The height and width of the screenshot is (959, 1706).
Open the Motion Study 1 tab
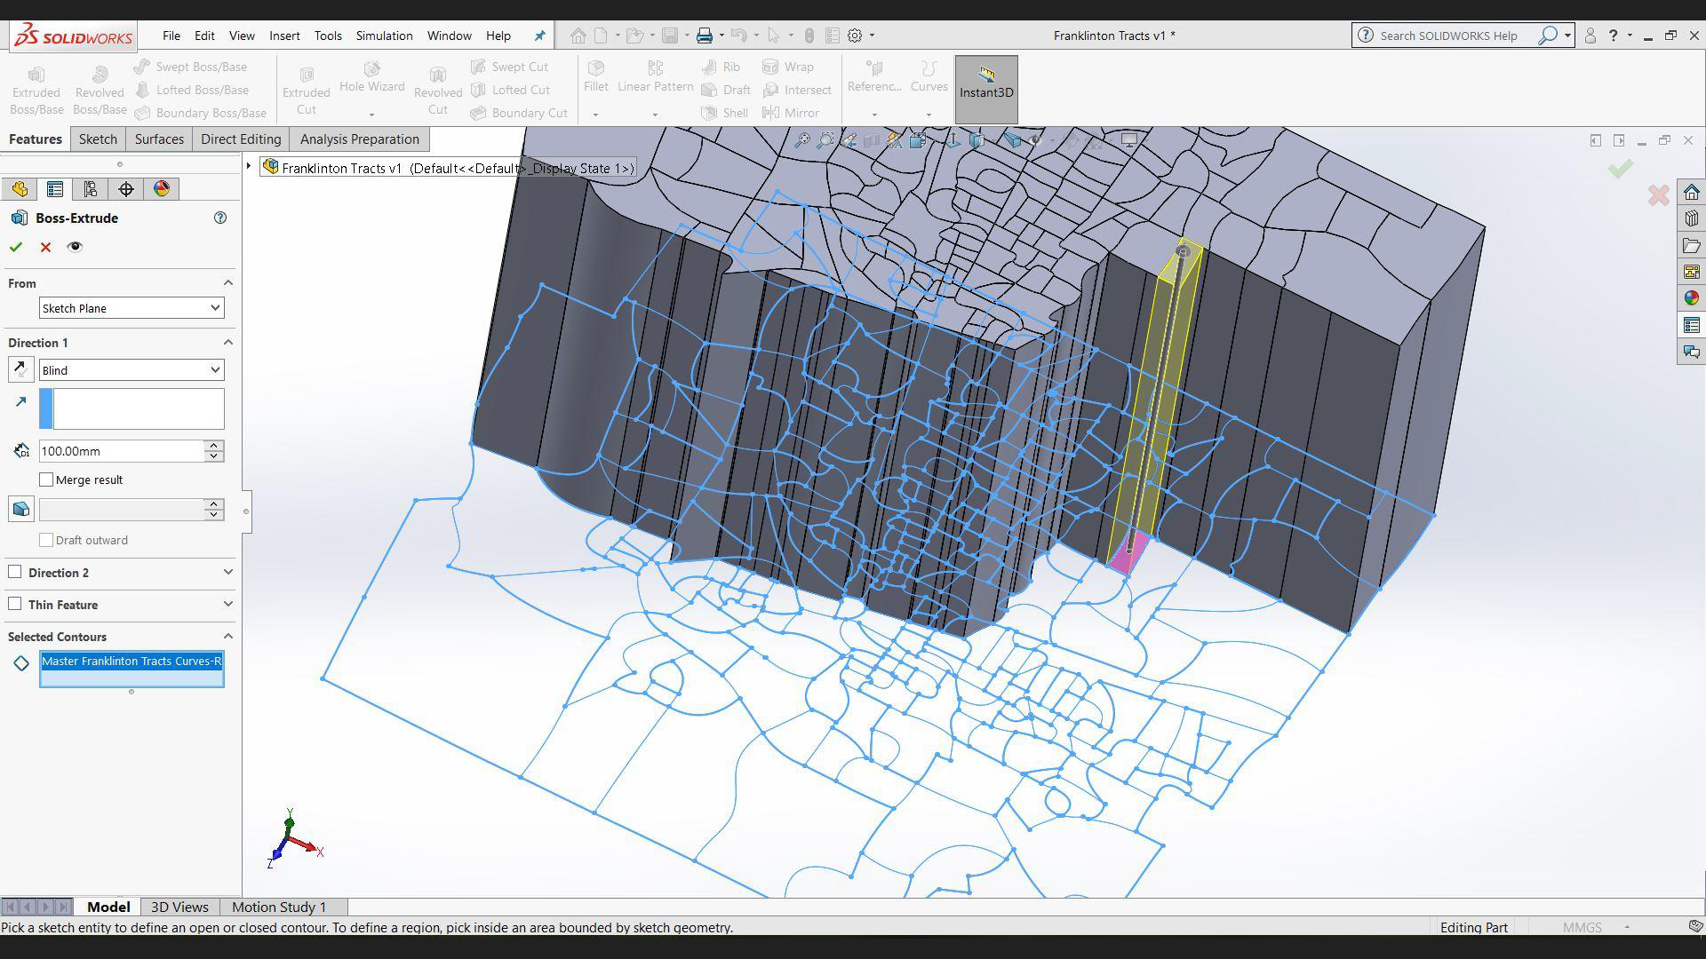(x=279, y=907)
